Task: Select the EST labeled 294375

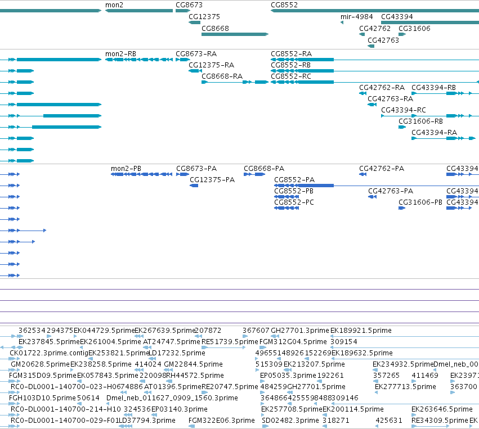Action: pos(60,331)
